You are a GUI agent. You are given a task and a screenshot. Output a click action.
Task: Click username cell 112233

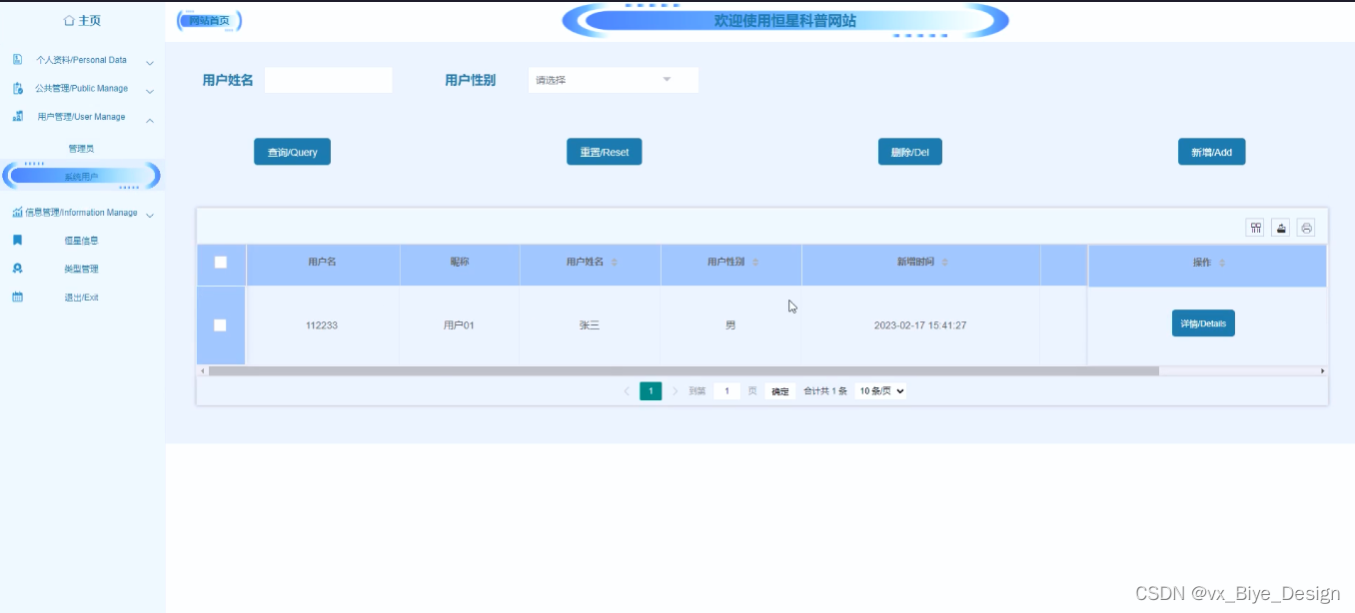322,325
